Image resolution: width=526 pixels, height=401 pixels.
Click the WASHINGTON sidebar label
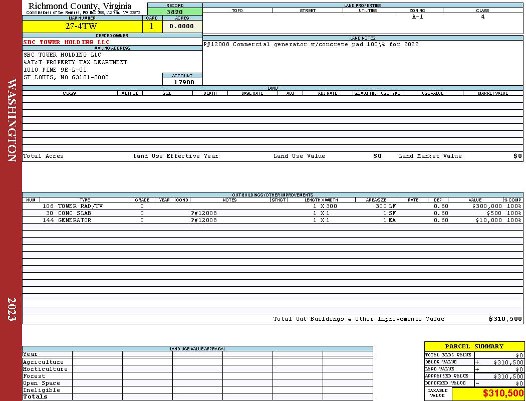tap(12, 120)
